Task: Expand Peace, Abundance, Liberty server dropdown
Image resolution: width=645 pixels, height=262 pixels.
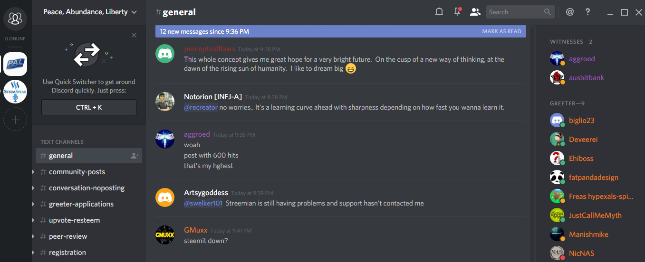Action: click(89, 12)
